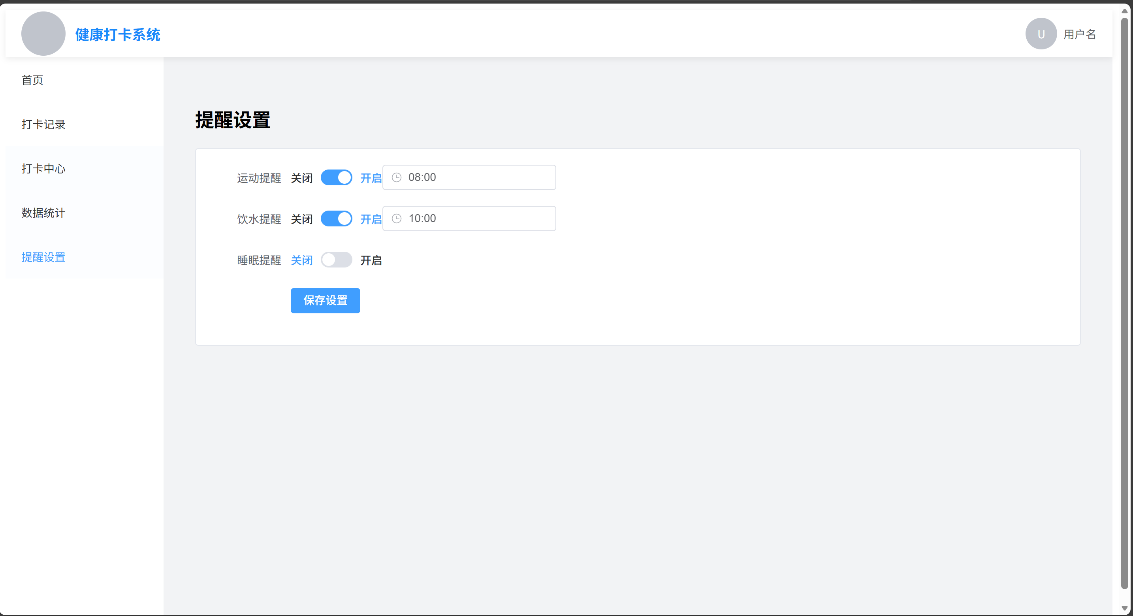Viewport: 1133px width, 616px height.
Task: Navigate to 打卡记录 in sidebar
Action: tap(43, 124)
